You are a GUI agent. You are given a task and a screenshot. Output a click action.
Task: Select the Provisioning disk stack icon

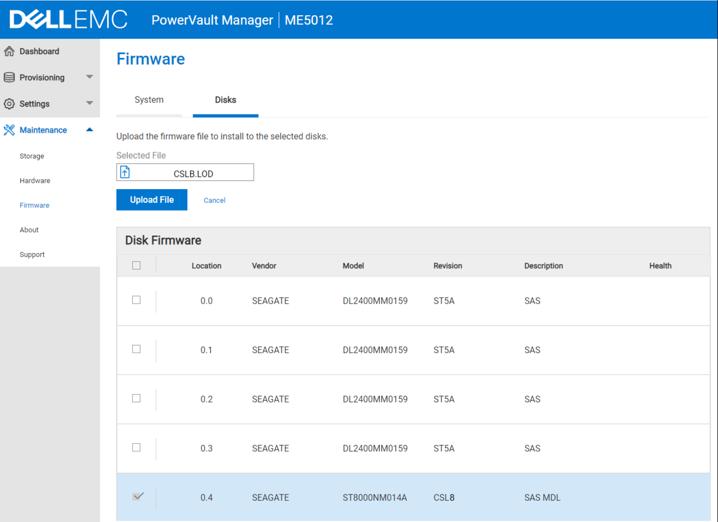tap(9, 77)
